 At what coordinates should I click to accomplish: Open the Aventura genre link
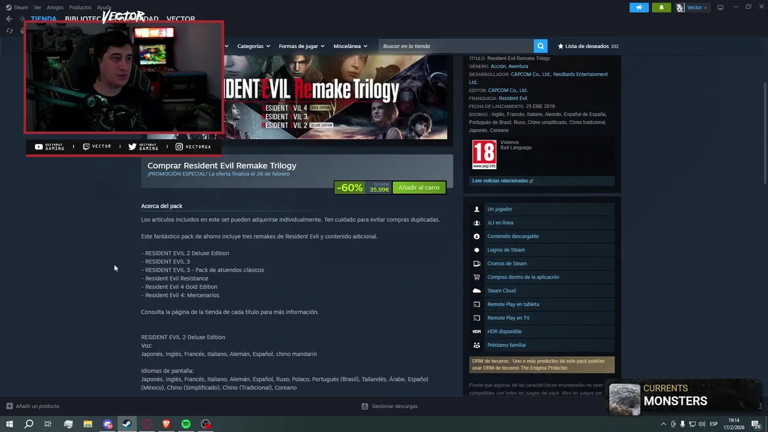[518, 67]
